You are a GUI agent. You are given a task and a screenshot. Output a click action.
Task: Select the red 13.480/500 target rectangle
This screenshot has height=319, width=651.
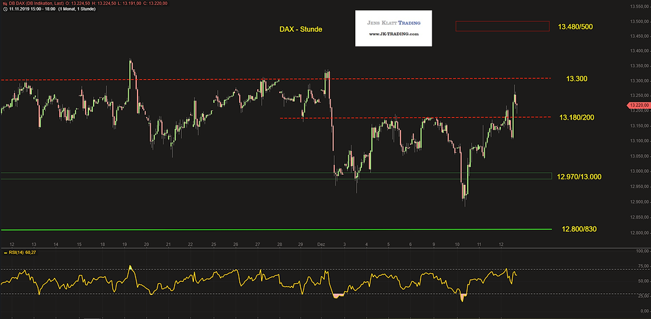[502, 26]
